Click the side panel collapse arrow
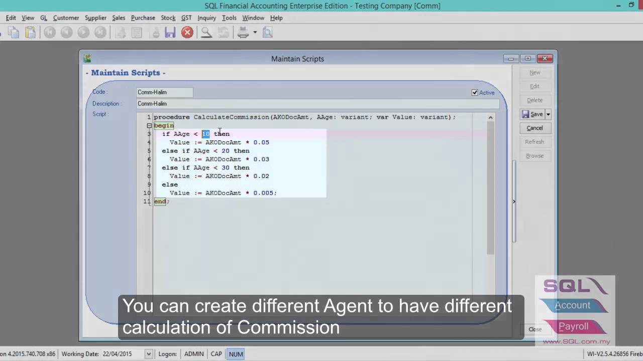Screen dimensions: 643x361 pos(513,202)
